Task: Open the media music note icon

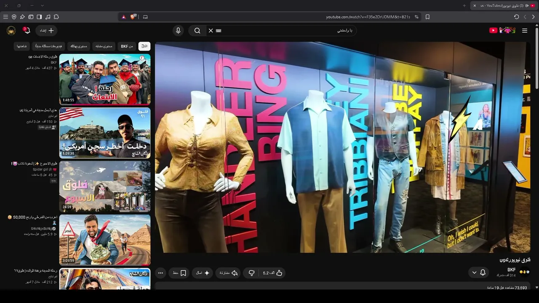Action: point(48,17)
